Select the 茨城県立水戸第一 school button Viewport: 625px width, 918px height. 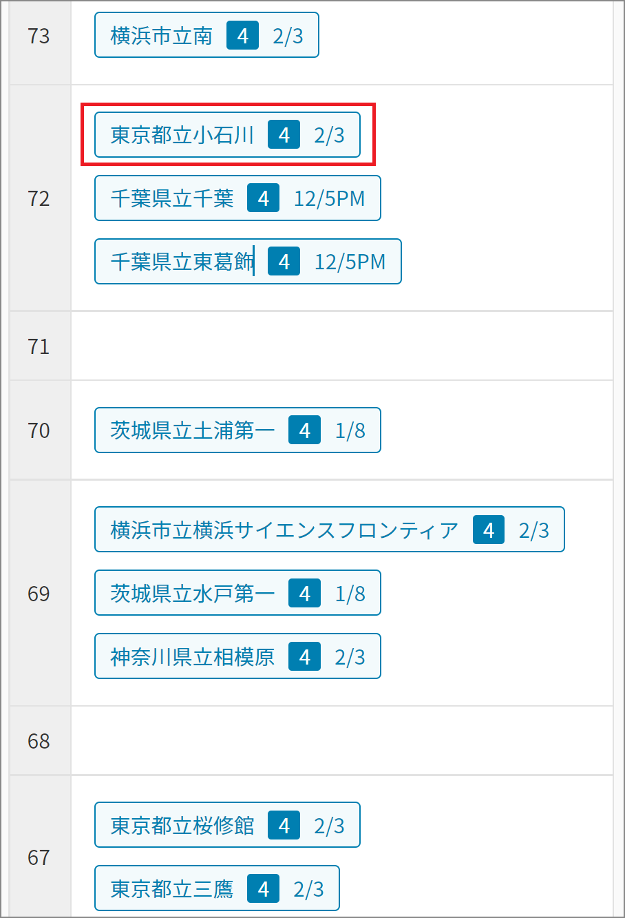coord(237,593)
